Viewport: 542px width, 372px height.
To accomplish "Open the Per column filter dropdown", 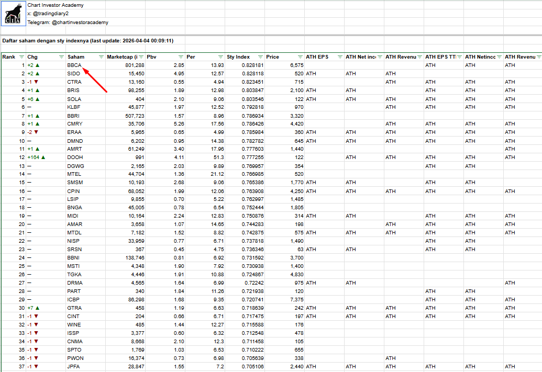I will pyautogui.click(x=220, y=57).
